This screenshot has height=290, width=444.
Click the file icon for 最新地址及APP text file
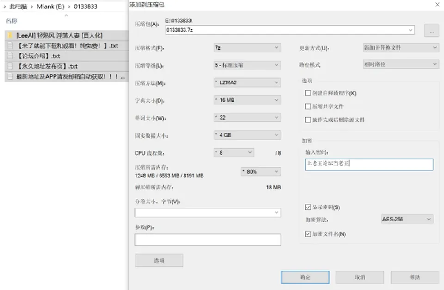click(10, 76)
